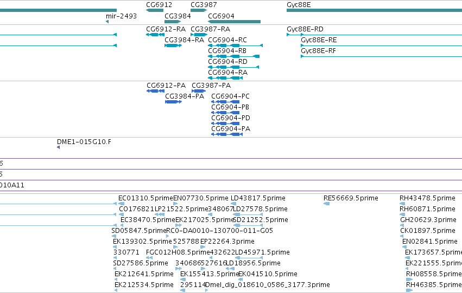Select EST LD18956.5prime
Image resolution: width=462 pixels, height=293 pixels.
click(253, 264)
